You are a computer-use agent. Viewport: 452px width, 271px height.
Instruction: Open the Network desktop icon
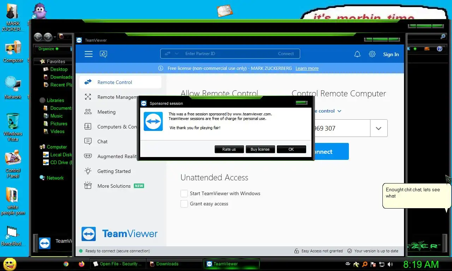[13, 88]
